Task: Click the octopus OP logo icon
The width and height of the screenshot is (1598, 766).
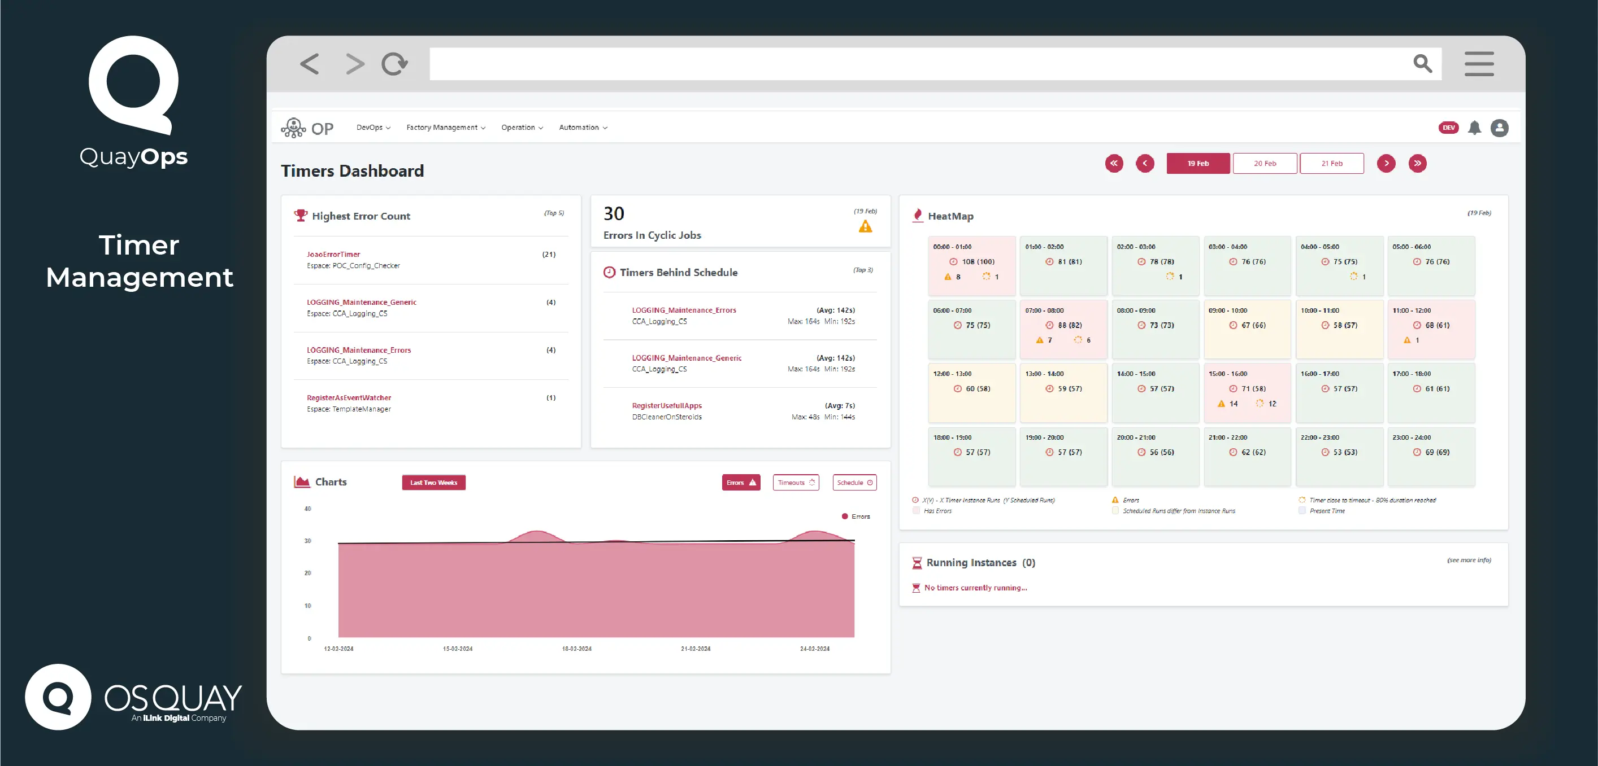Action: pyautogui.click(x=294, y=127)
